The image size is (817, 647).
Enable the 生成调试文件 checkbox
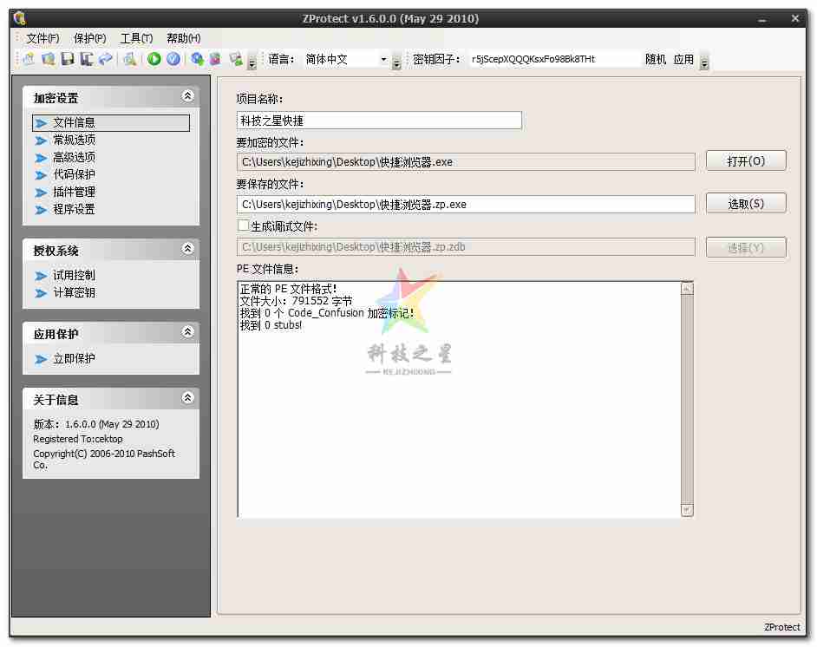pyautogui.click(x=243, y=225)
